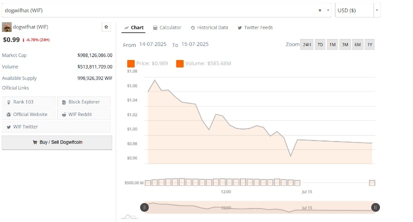Toggle the Price series legend swatch

pyautogui.click(x=131, y=63)
